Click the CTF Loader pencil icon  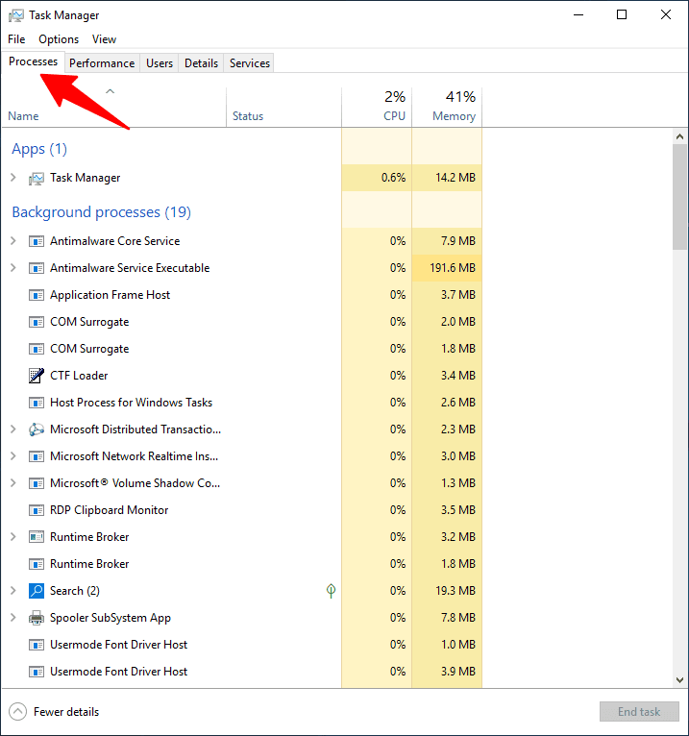37,376
